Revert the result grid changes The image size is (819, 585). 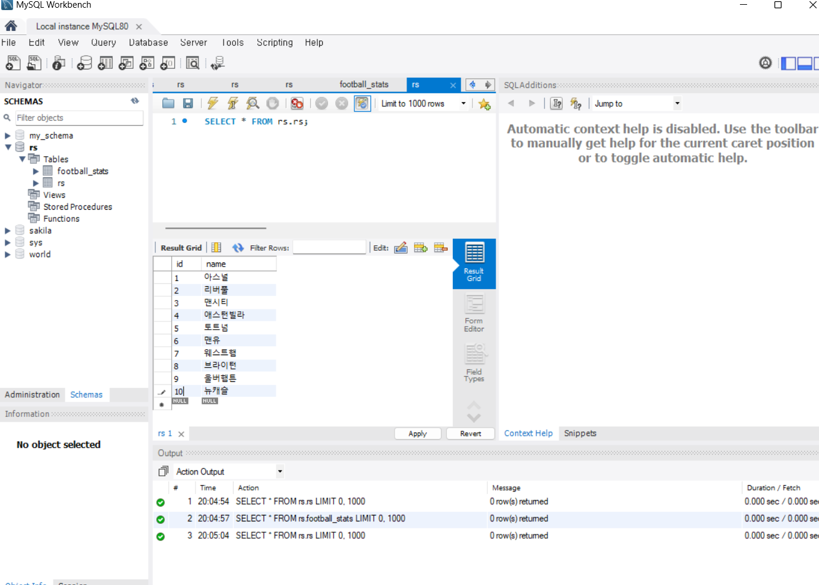(471, 434)
